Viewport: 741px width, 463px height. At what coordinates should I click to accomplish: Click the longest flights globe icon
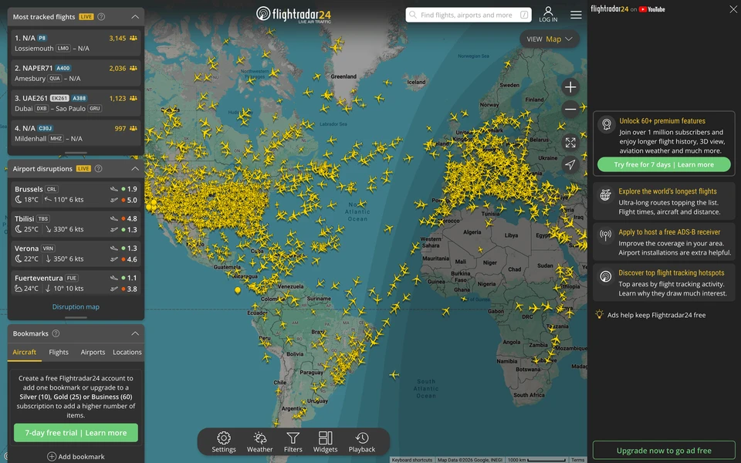(605, 194)
